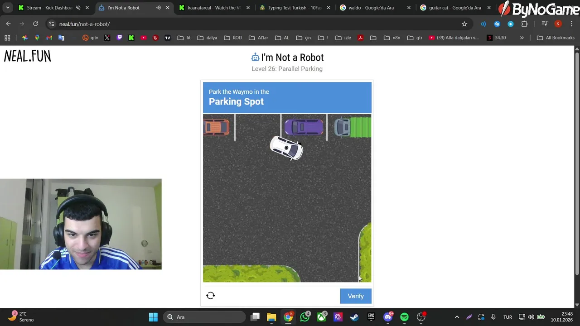
Task: Go back to the previous page
Action: pyautogui.click(x=9, y=24)
